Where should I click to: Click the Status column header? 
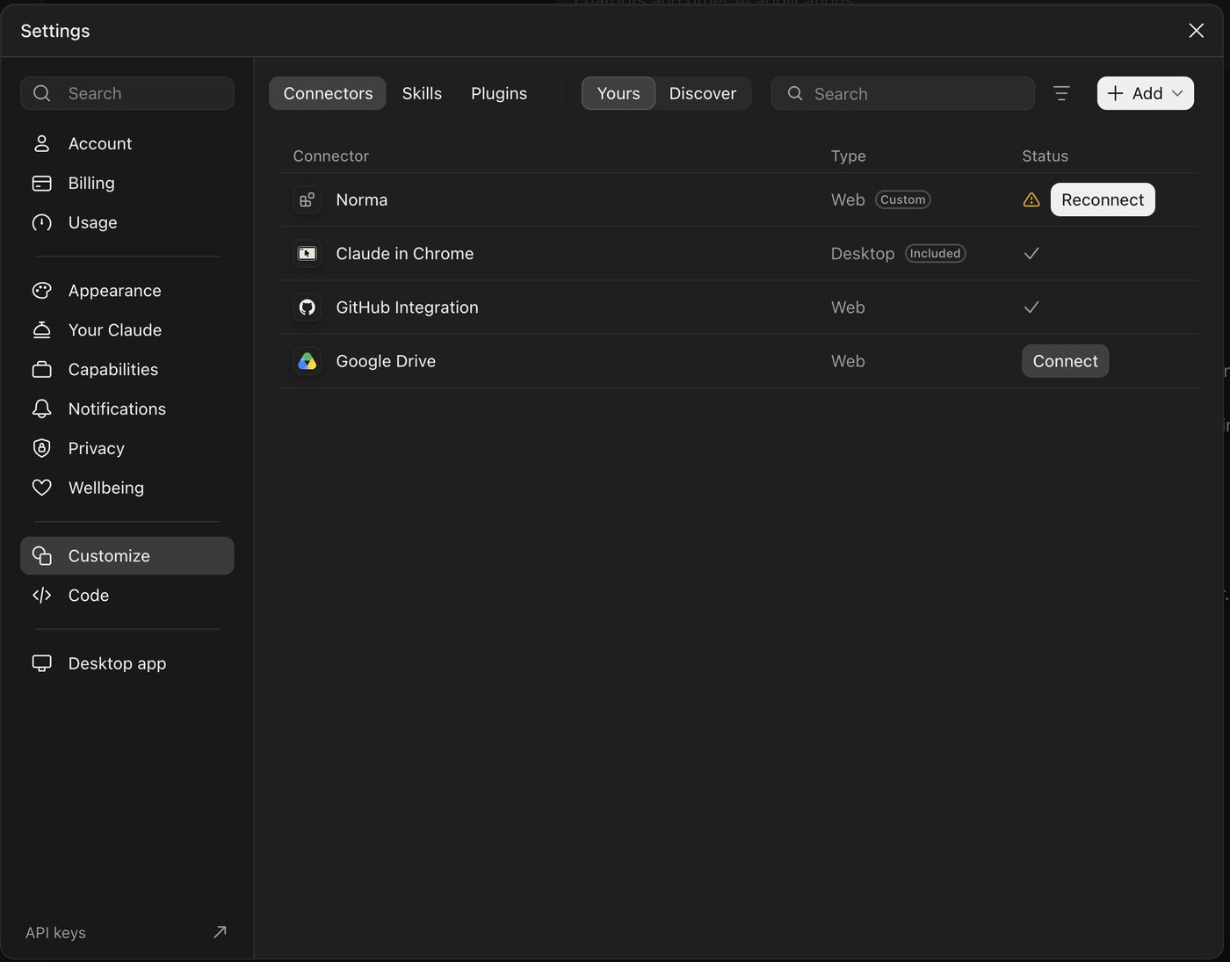1045,156
